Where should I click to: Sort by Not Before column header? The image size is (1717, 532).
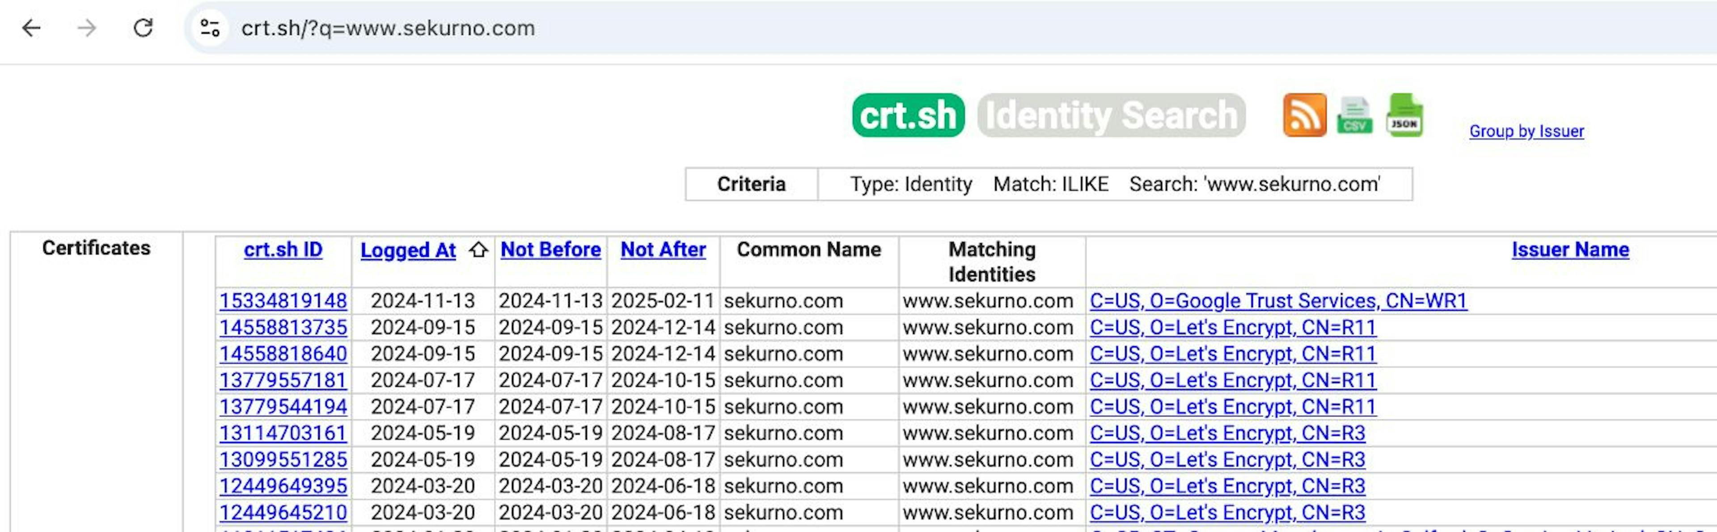point(550,249)
